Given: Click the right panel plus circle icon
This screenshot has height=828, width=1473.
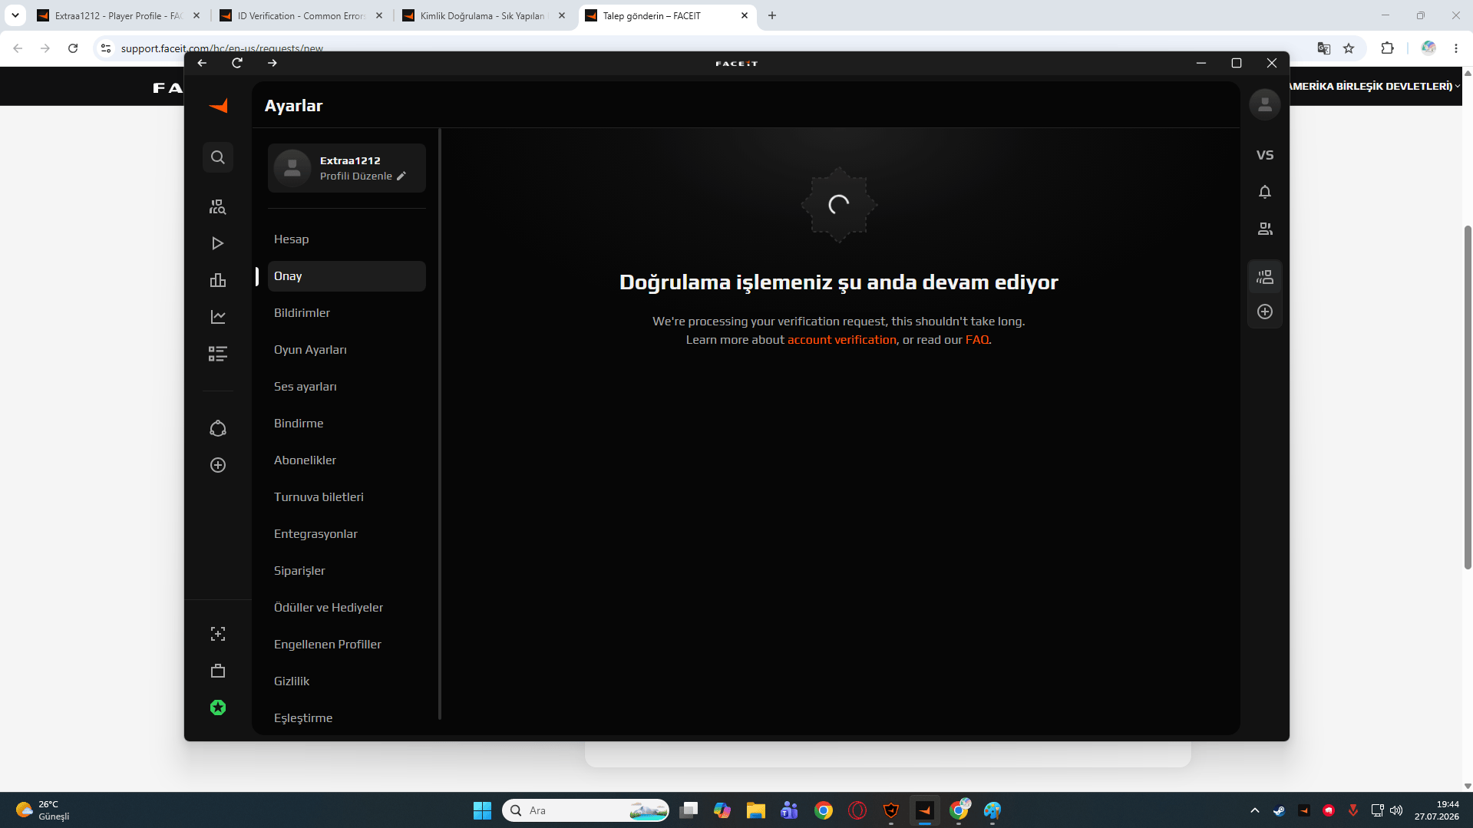Looking at the screenshot, I should [x=1265, y=312].
